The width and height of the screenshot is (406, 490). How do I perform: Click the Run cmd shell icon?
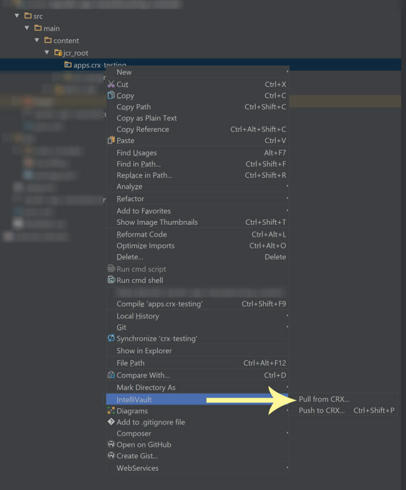click(x=111, y=280)
